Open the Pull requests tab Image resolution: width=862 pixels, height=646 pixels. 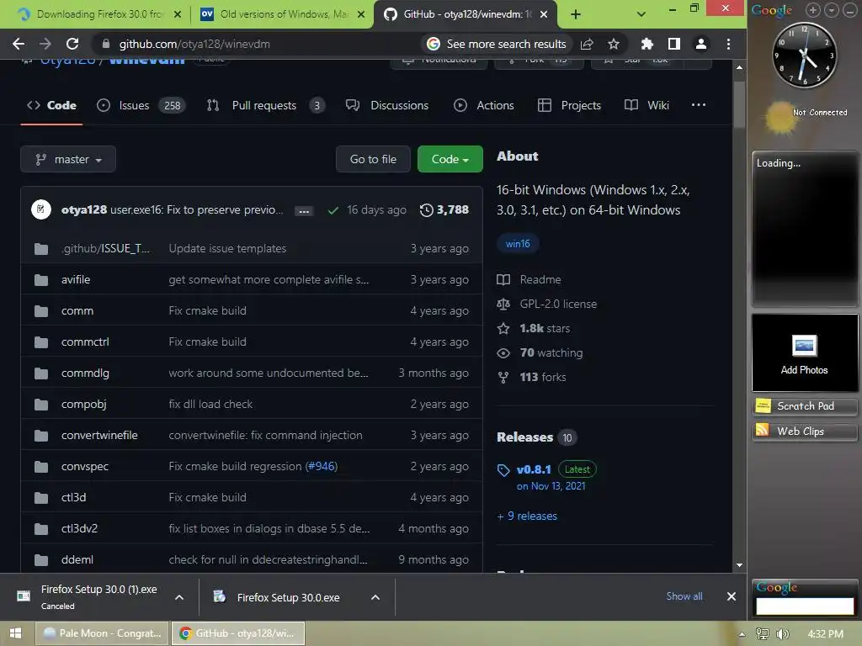click(x=265, y=105)
